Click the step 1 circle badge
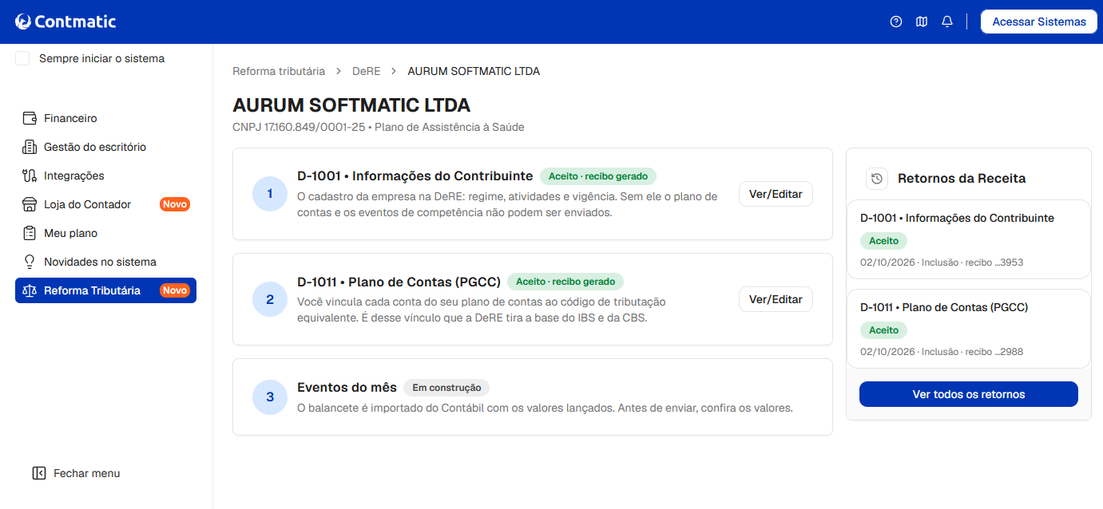Image resolution: width=1103 pixels, height=509 pixels. pos(270,194)
